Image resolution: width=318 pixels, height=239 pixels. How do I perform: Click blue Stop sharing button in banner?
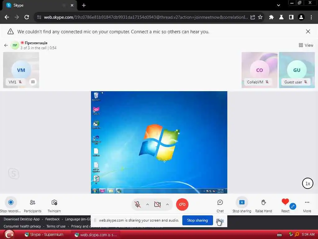(198, 220)
